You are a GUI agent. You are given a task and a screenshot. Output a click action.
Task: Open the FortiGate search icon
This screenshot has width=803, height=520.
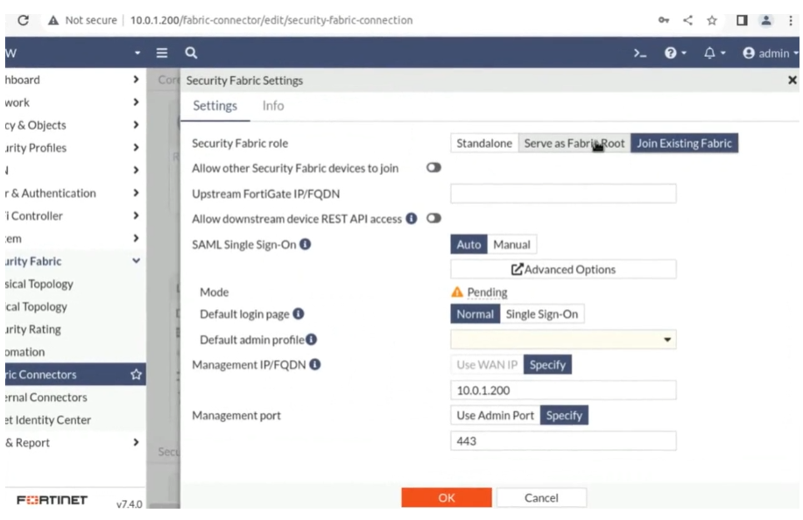point(191,53)
